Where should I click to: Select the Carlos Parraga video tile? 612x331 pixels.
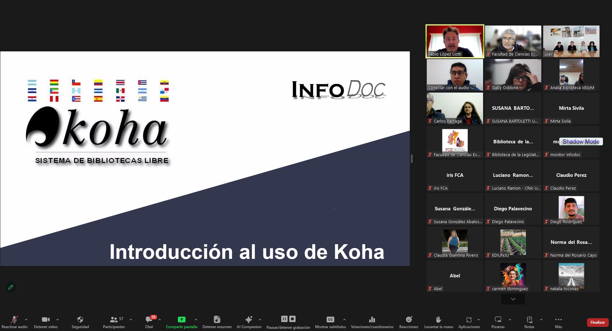pos(455,109)
